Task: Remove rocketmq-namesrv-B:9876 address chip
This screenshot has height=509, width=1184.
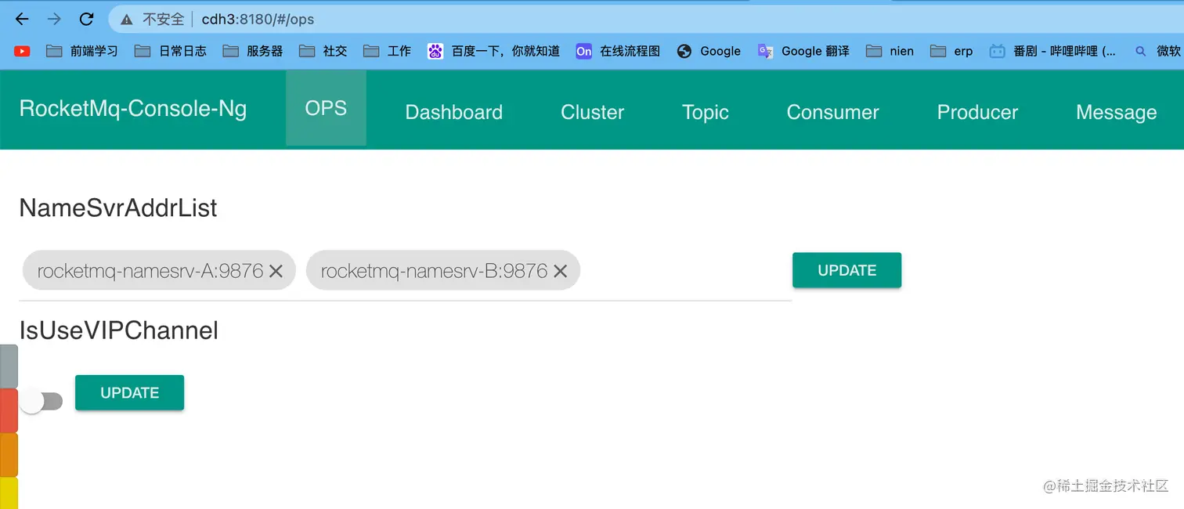Action: pyautogui.click(x=560, y=271)
